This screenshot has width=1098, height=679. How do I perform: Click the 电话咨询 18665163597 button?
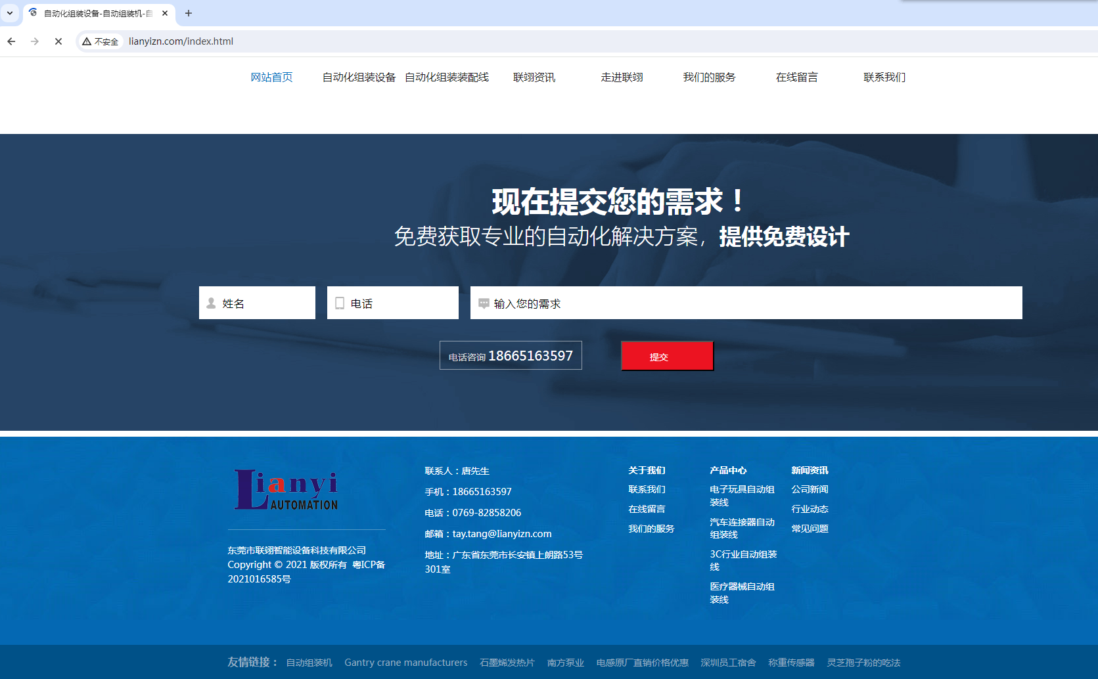click(x=511, y=356)
